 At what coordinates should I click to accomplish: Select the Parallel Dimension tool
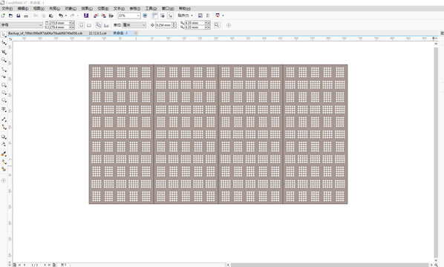[4, 119]
